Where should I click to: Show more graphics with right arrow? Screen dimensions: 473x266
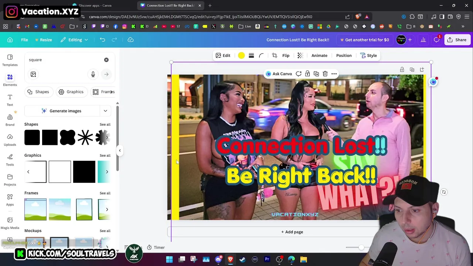[x=107, y=172]
